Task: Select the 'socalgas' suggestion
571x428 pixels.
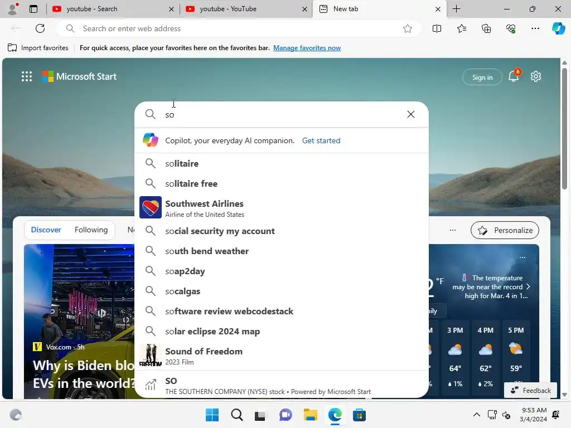Action: pyautogui.click(x=281, y=291)
